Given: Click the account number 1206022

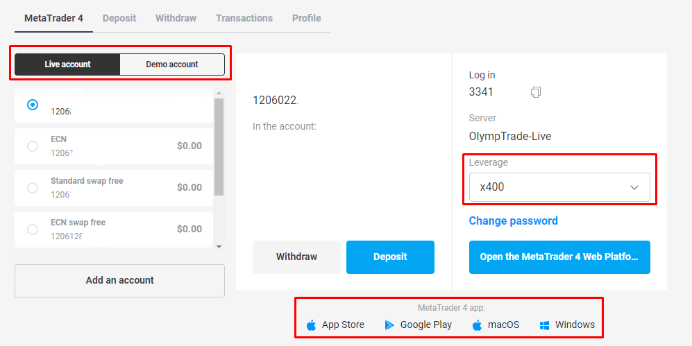Looking at the screenshot, I should click(275, 101).
